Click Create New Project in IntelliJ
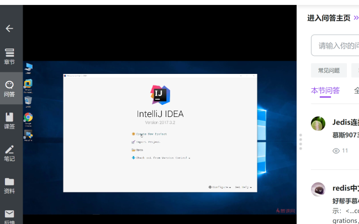 point(151,134)
